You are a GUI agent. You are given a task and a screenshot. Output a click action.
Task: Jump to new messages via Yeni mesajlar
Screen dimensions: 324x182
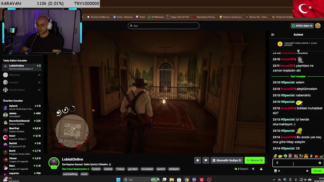coord(298,76)
